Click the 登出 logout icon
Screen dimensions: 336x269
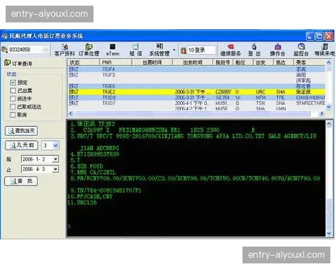254,50
